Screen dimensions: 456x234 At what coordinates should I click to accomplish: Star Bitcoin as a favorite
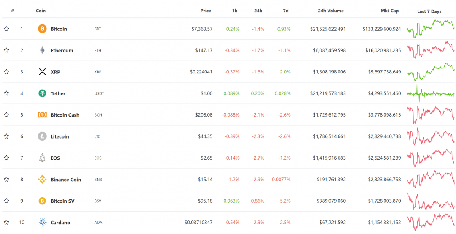(6, 29)
